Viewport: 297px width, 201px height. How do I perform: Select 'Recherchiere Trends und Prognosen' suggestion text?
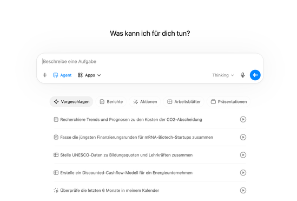[x=131, y=119]
